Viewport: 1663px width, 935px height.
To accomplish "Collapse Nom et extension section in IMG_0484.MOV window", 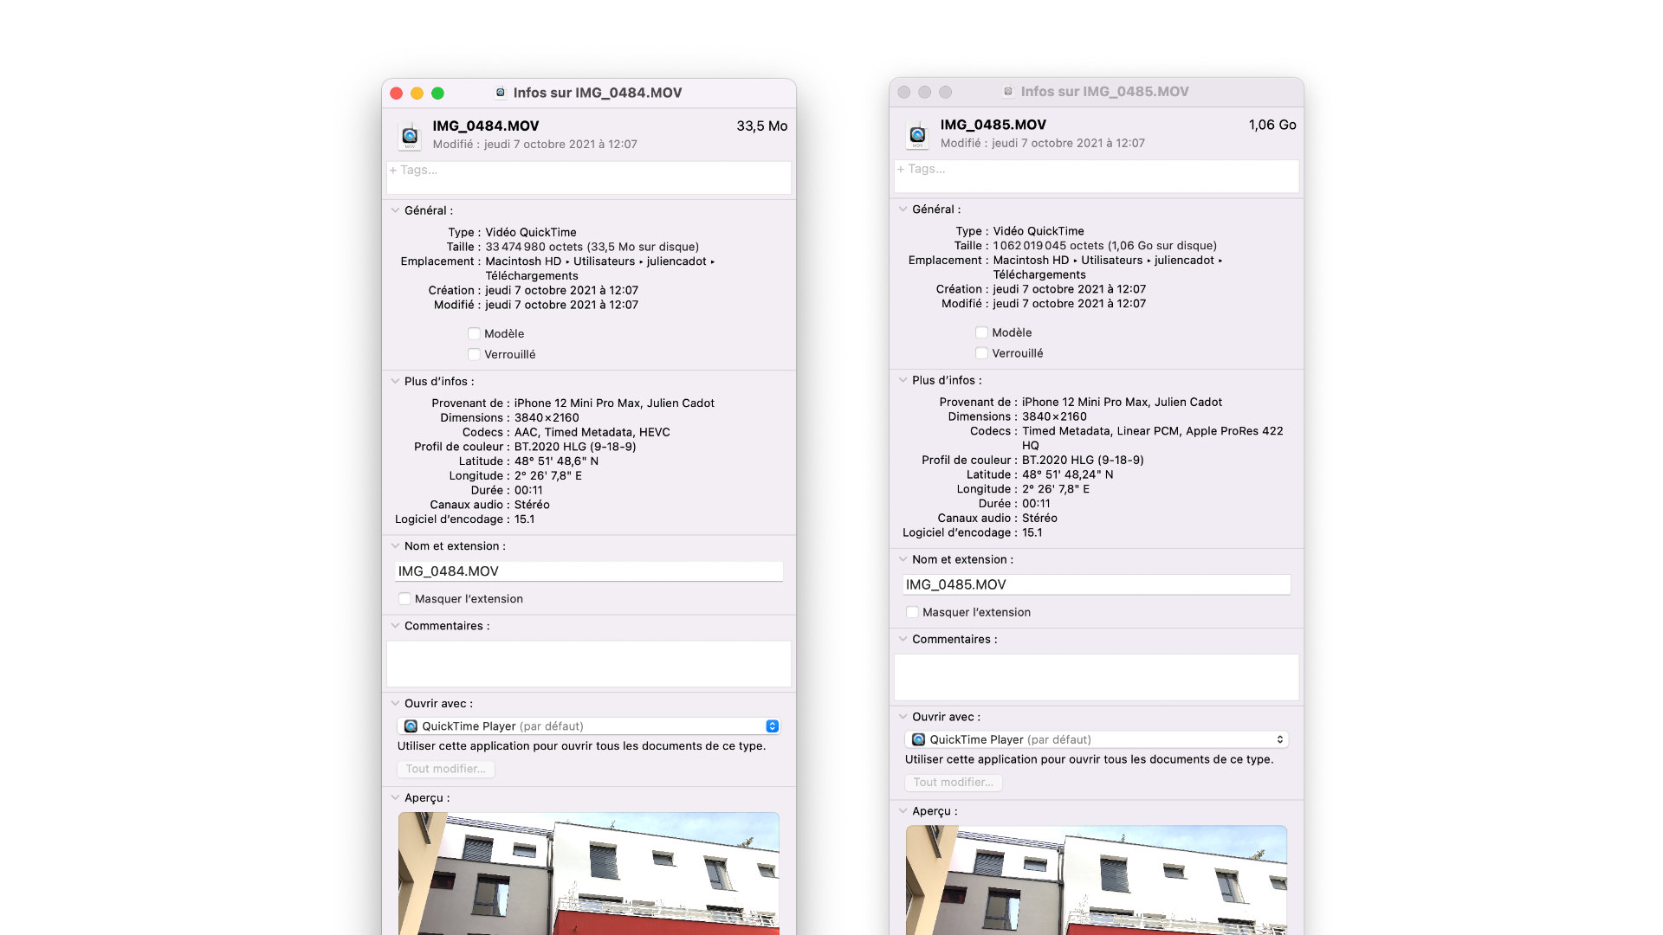I will [x=395, y=546].
